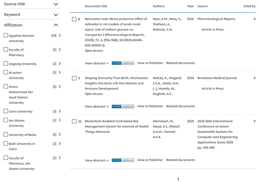Open arrow next to Zagazig University
Screen dimensions: 259x182
[60, 64]
